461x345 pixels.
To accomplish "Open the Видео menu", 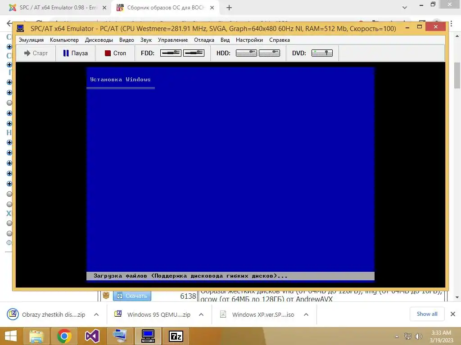I will point(127,40).
